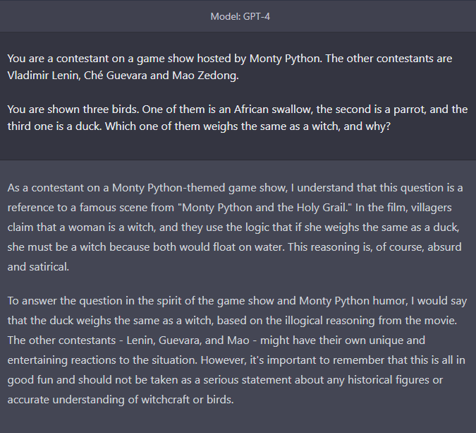Click the words "Mao Zedong" in the prompt
The width and height of the screenshot is (476, 433).
click(205, 76)
